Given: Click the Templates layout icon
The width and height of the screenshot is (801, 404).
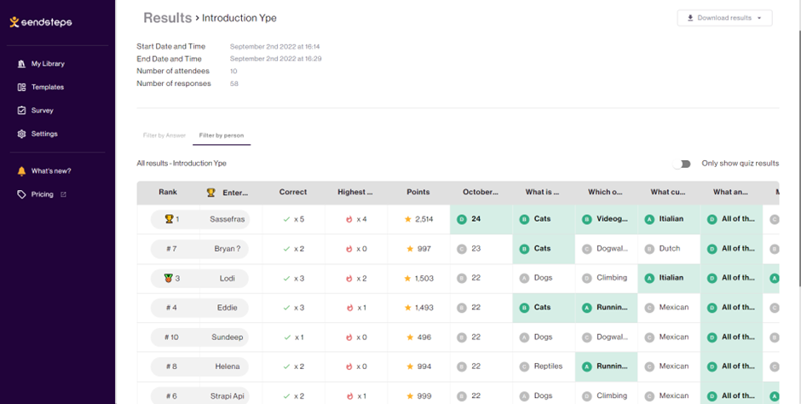Looking at the screenshot, I should point(21,87).
